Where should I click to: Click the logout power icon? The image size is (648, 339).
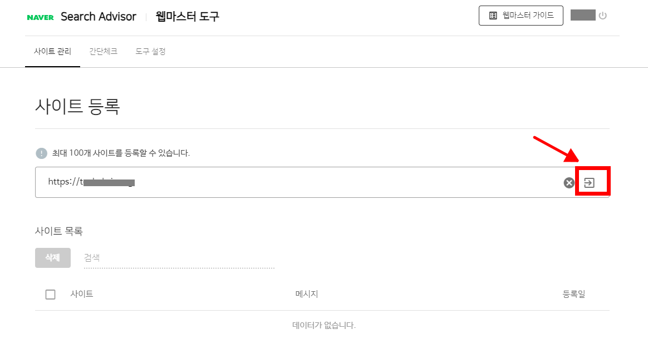coord(602,16)
